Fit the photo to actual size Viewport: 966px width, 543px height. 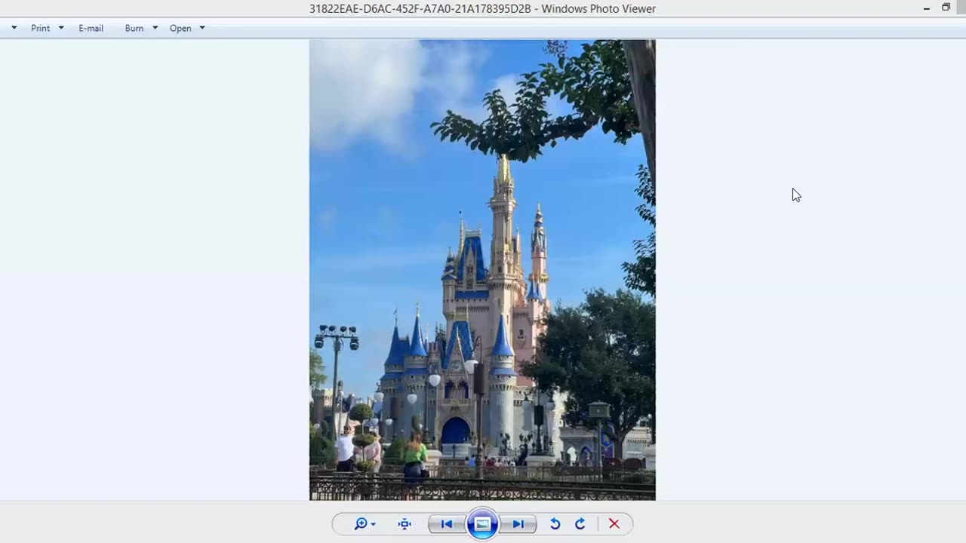tap(405, 524)
